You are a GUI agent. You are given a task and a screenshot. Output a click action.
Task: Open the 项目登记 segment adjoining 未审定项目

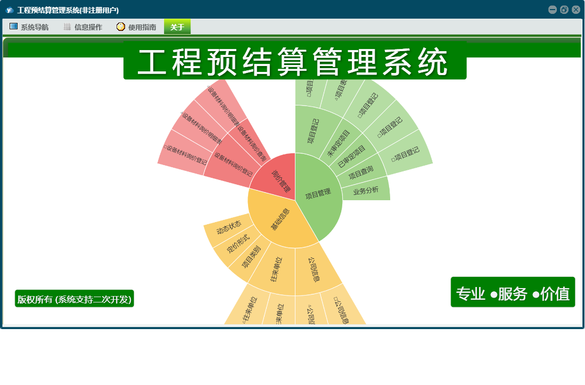[314, 130]
